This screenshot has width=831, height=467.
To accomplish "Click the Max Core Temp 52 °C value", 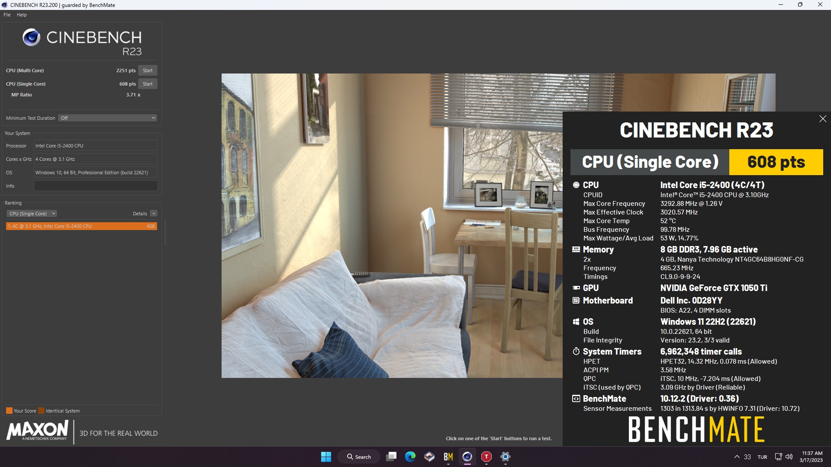I will point(668,221).
